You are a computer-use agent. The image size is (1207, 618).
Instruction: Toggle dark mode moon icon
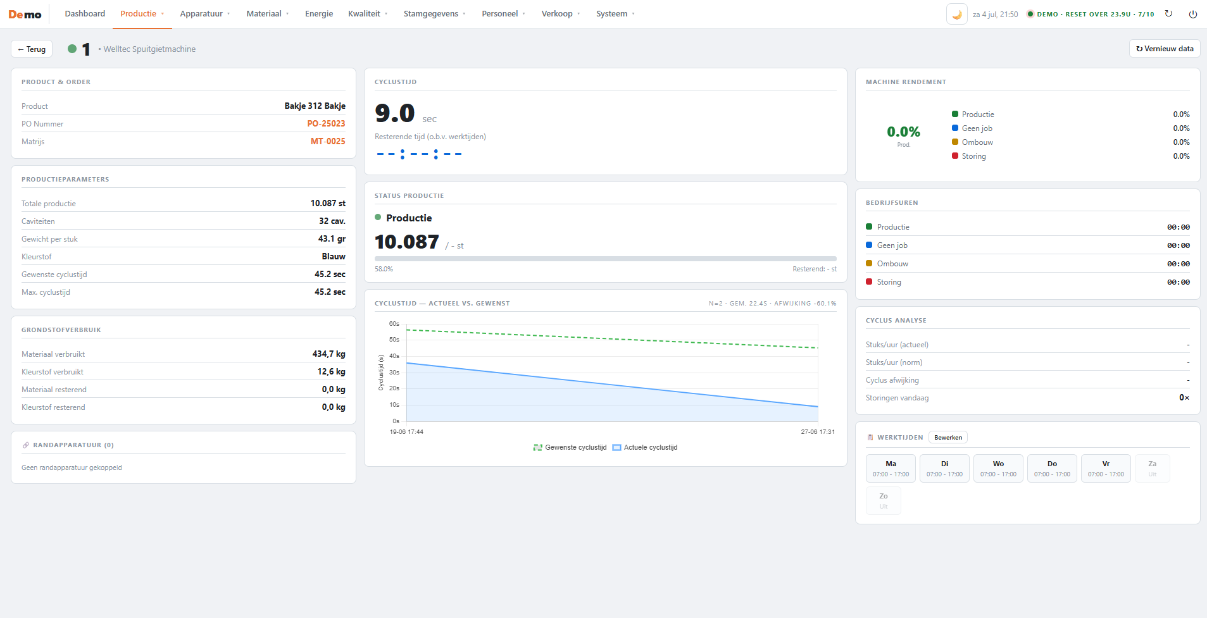956,14
